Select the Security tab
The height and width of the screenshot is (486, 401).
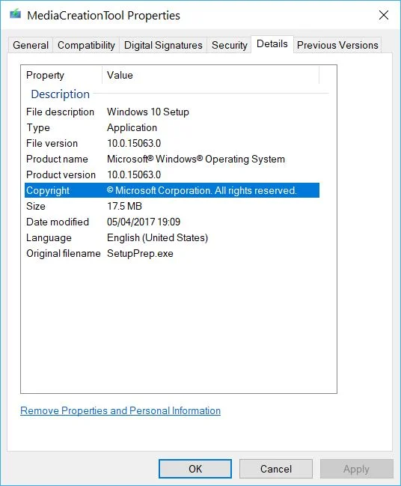(x=230, y=45)
